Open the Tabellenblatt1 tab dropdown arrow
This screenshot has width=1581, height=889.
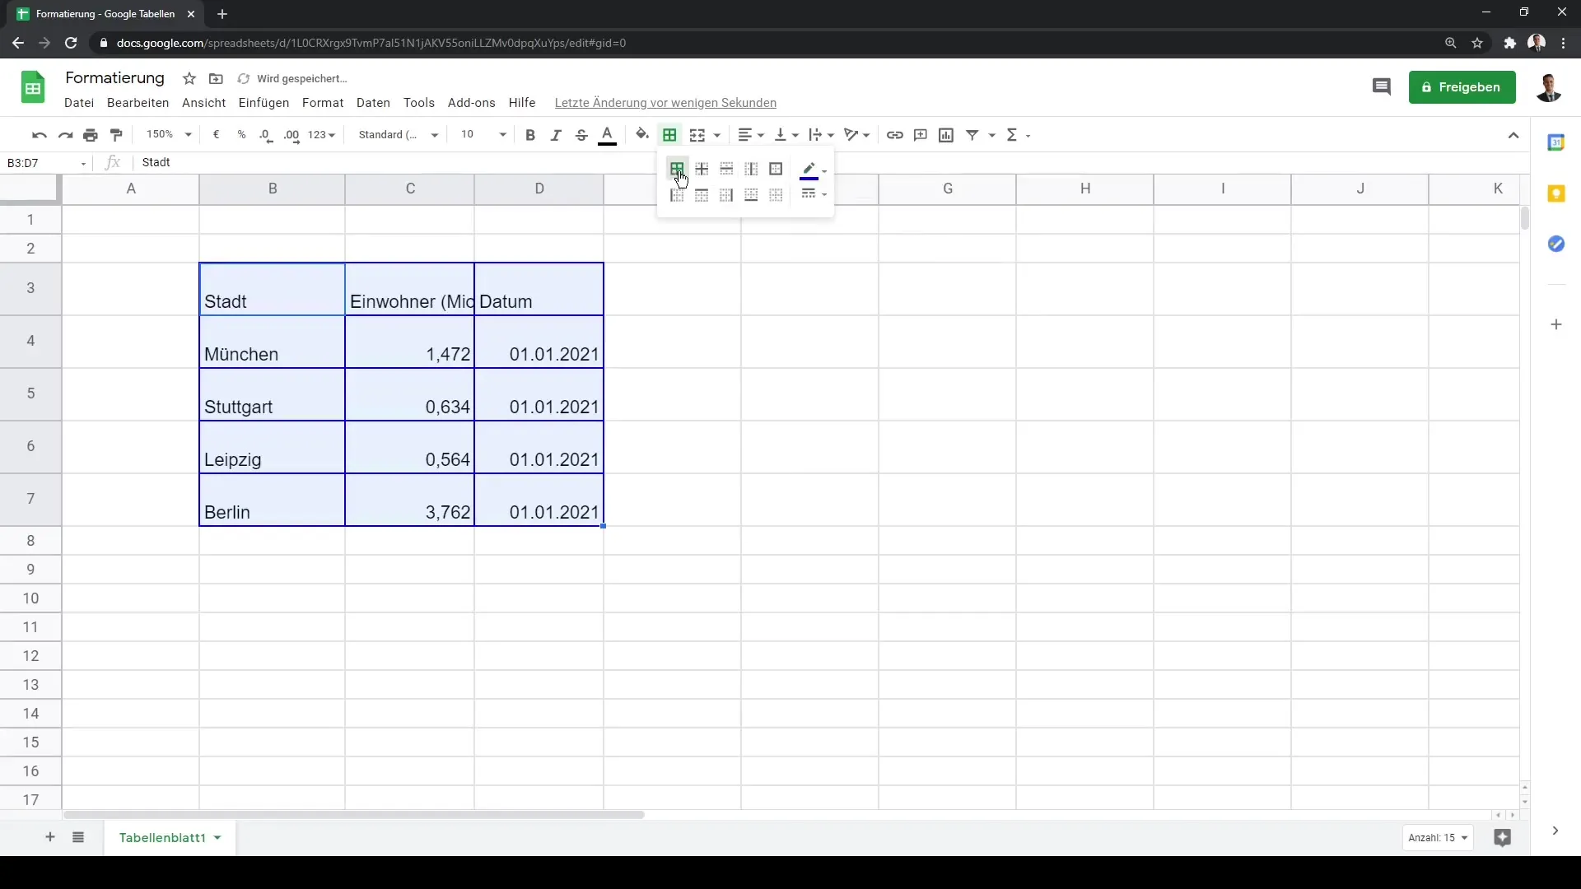(217, 838)
